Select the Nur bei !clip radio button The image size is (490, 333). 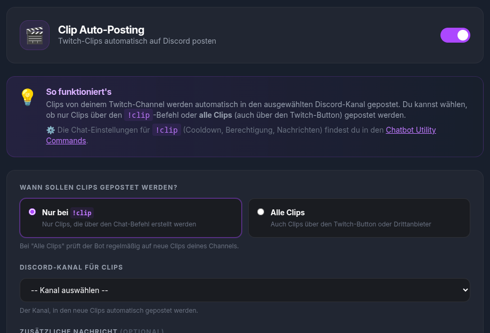[32, 212]
